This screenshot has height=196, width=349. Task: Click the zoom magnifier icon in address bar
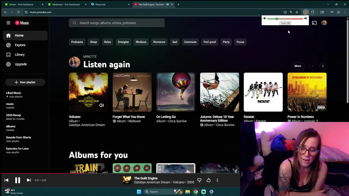click(291, 12)
